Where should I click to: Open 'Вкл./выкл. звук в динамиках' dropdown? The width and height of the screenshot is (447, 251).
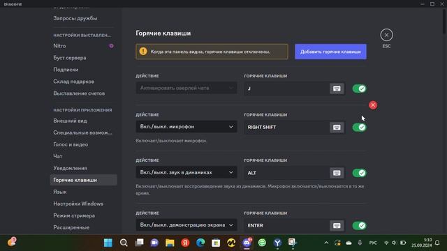tap(186, 172)
